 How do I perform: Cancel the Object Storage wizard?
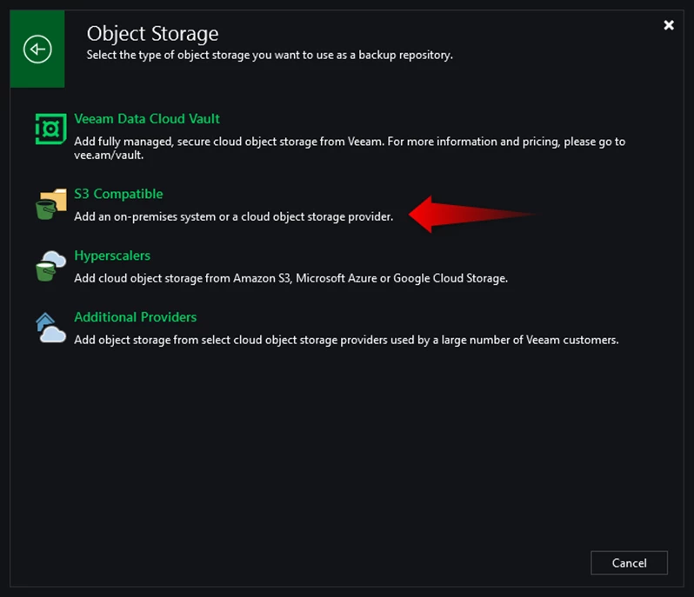click(x=629, y=562)
